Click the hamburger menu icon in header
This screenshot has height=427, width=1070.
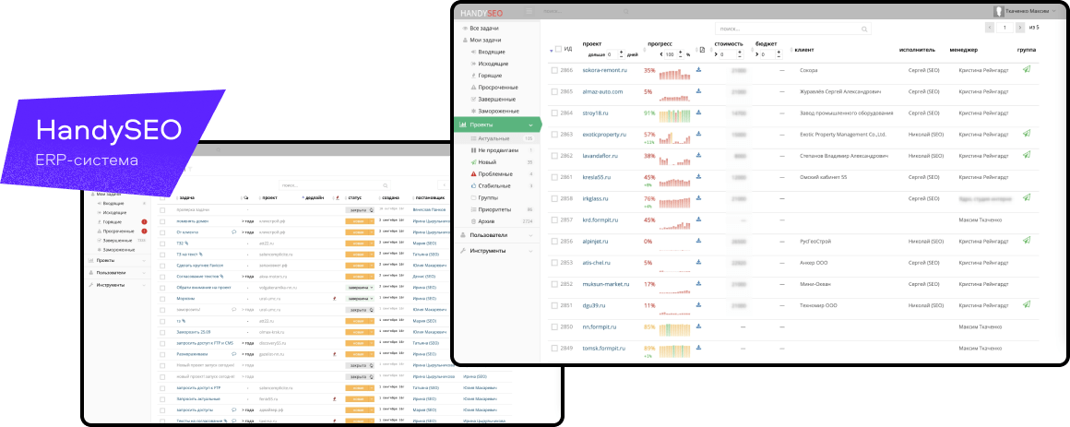pos(529,11)
